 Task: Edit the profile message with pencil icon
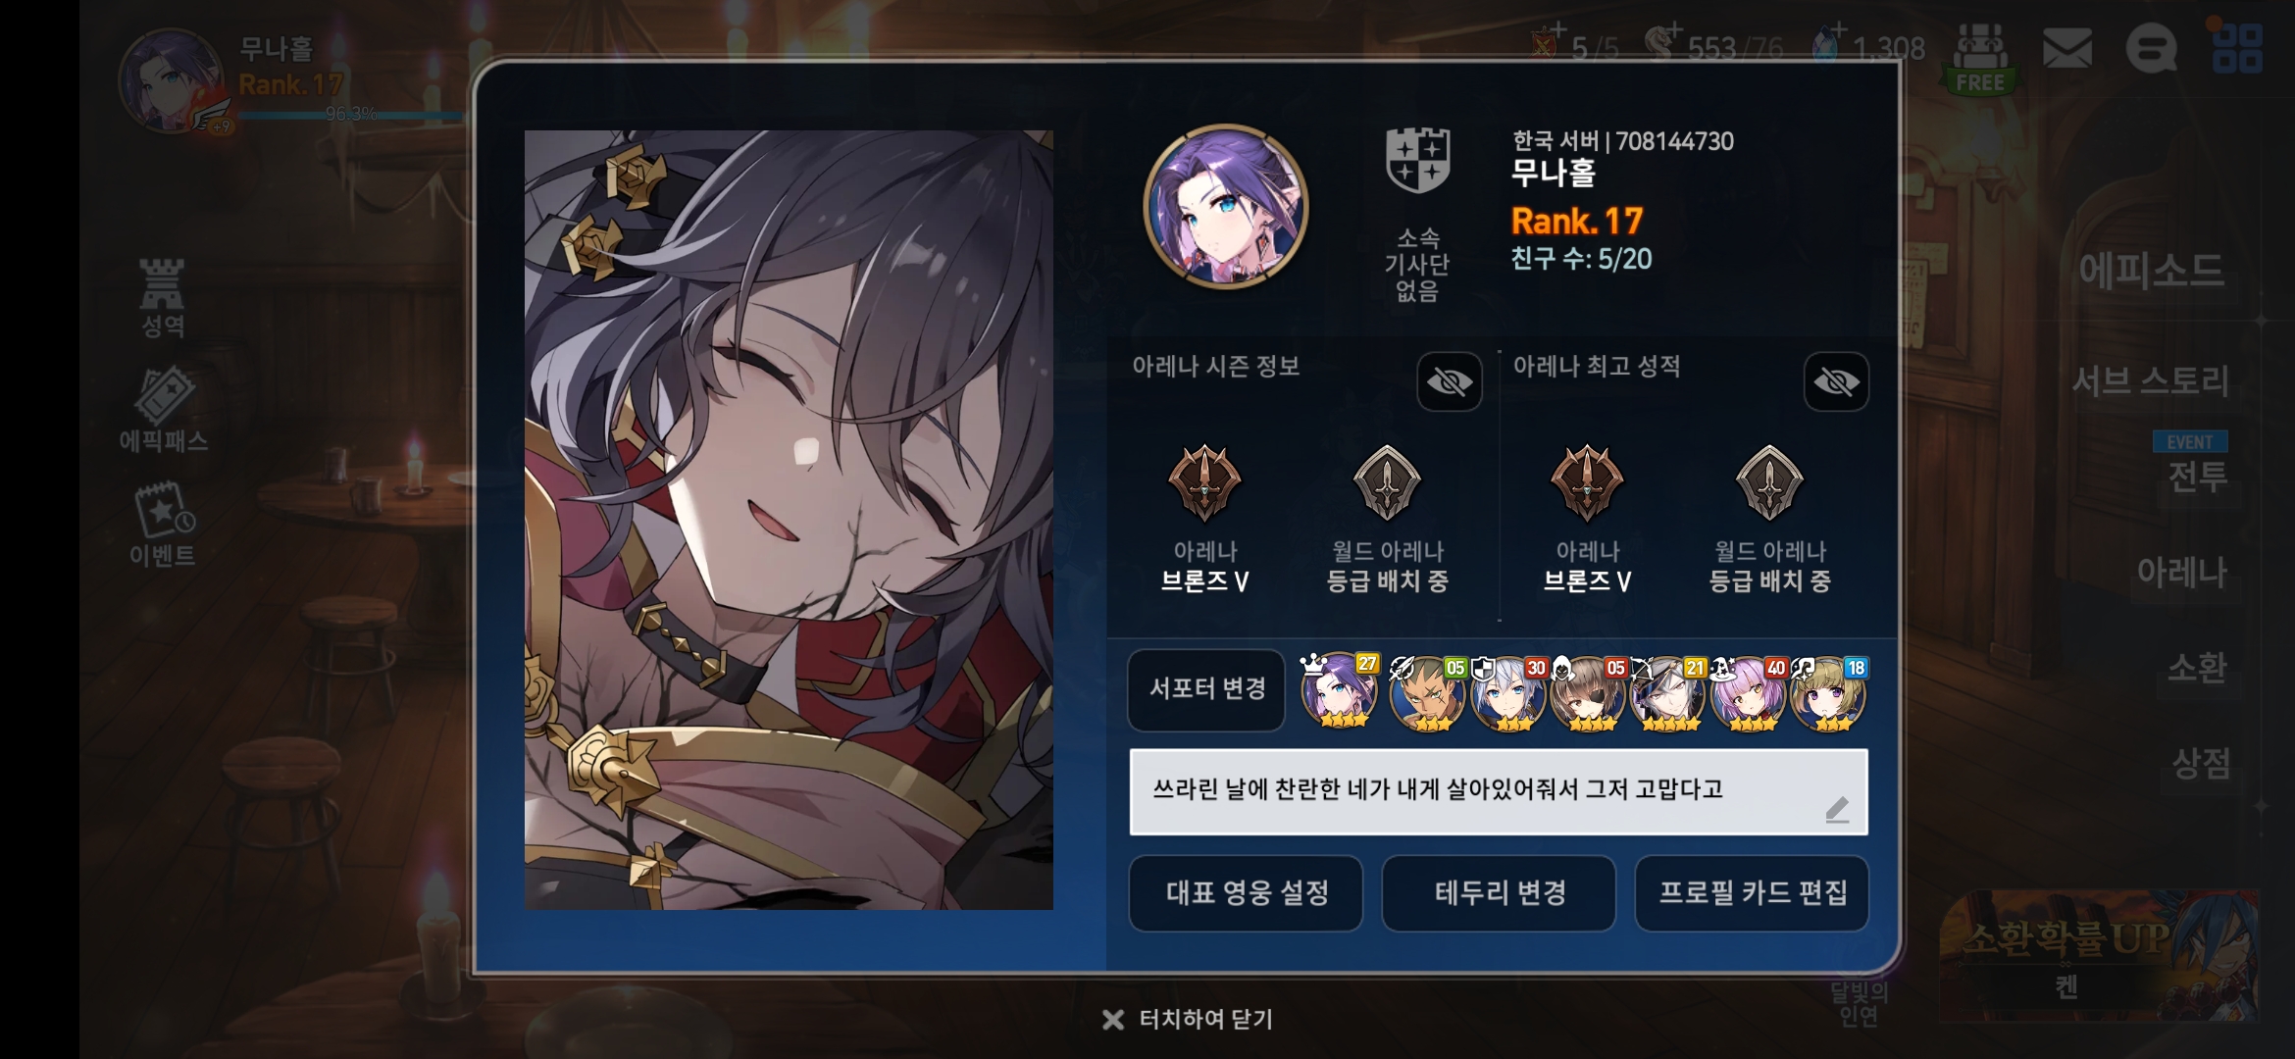click(1836, 810)
